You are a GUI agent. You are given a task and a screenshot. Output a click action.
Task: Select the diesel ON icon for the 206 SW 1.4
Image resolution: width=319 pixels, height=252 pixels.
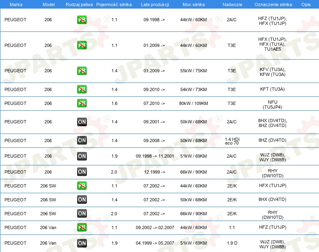[82, 199]
